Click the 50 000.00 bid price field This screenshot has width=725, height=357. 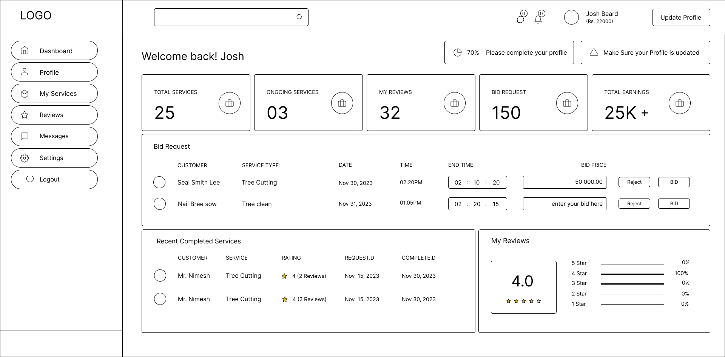[565, 182]
